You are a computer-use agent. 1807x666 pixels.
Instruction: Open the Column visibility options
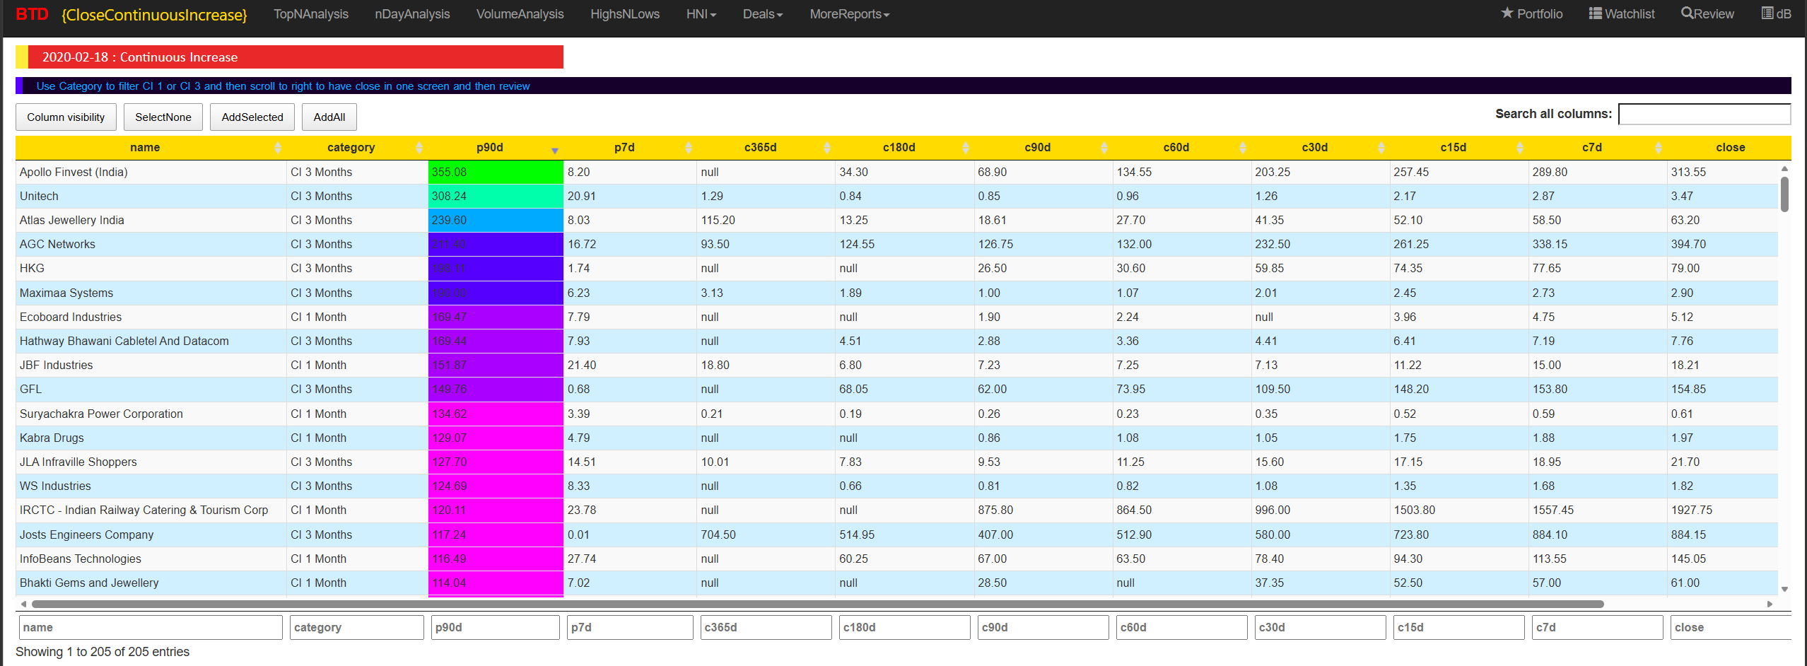[x=66, y=117]
